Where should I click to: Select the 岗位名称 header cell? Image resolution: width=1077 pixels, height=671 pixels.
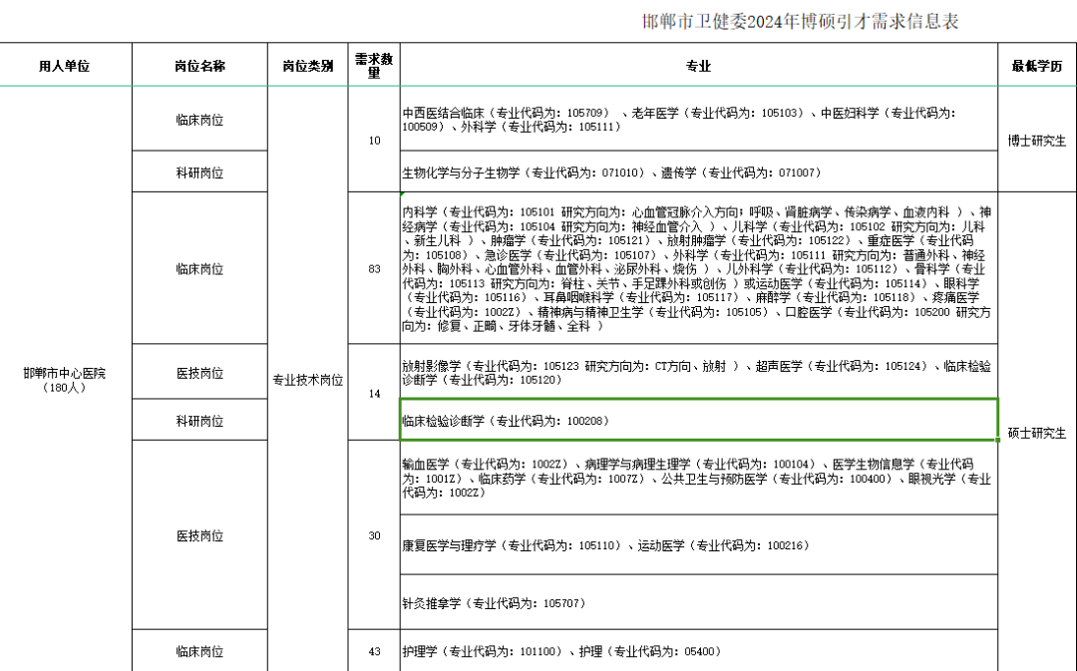pos(199,66)
